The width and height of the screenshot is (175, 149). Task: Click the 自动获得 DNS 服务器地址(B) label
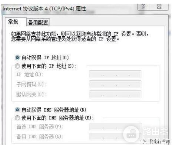[54, 110]
